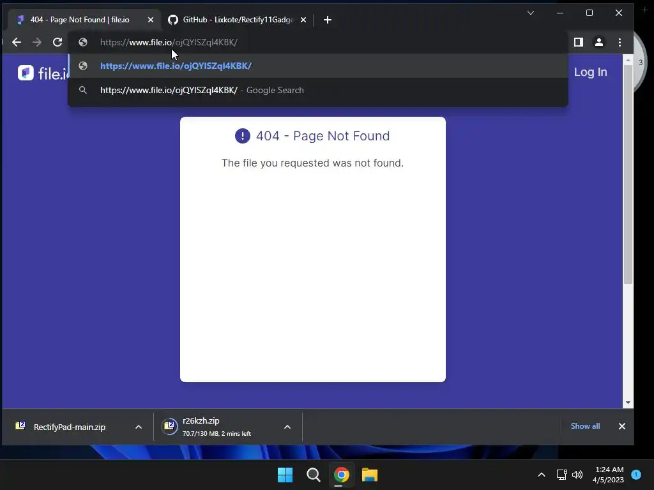
Task: Choose the Google Search suggestion
Action: click(318, 90)
